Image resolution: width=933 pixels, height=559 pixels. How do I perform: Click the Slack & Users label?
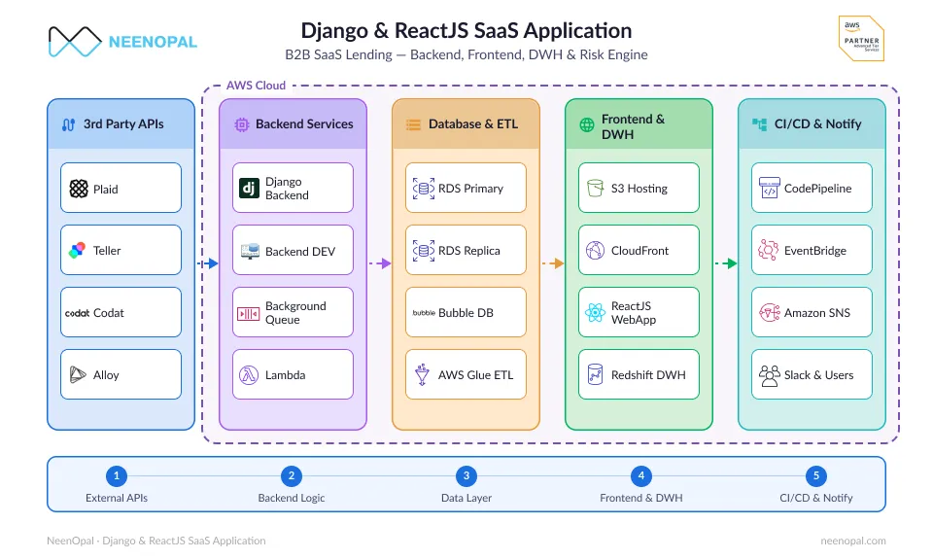(x=818, y=375)
